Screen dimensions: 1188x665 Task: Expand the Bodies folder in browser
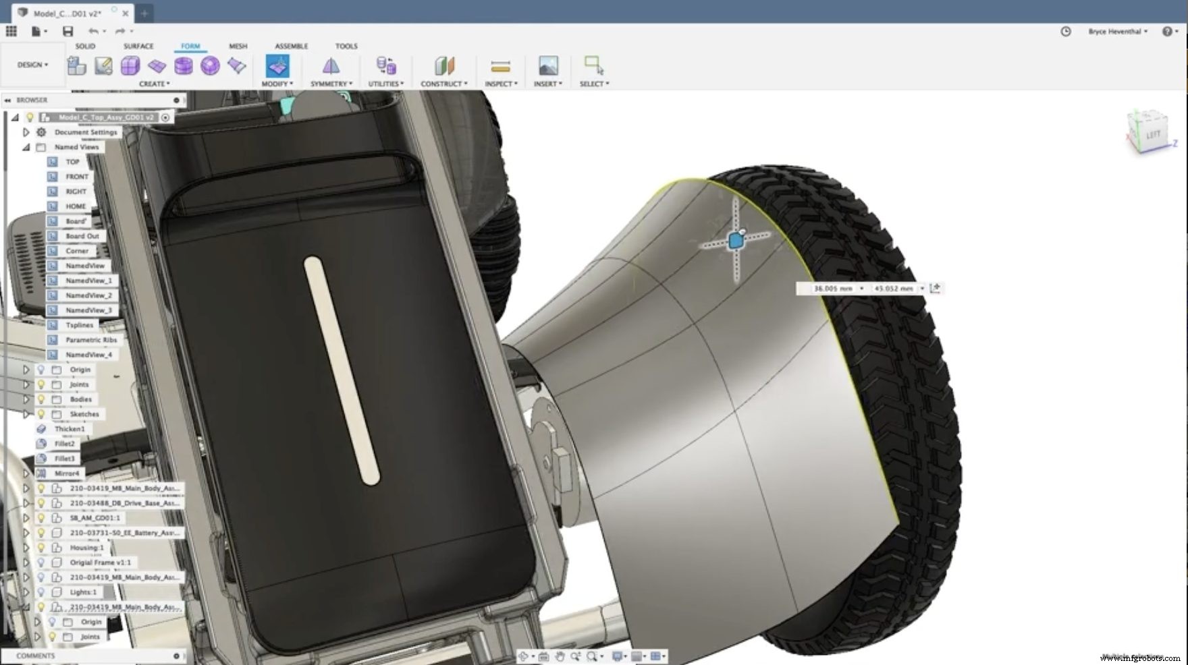26,399
